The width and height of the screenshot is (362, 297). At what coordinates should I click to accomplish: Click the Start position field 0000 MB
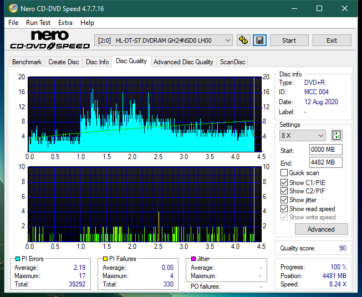coord(325,150)
